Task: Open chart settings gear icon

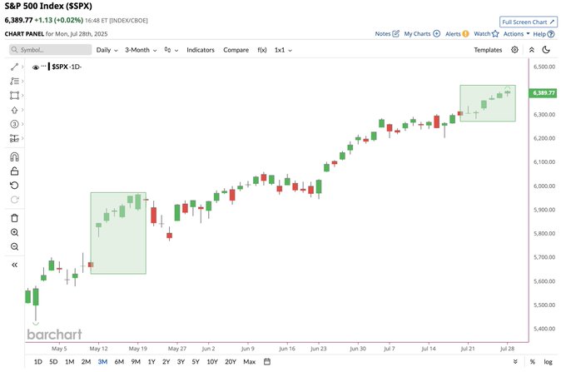Action: coord(514,50)
